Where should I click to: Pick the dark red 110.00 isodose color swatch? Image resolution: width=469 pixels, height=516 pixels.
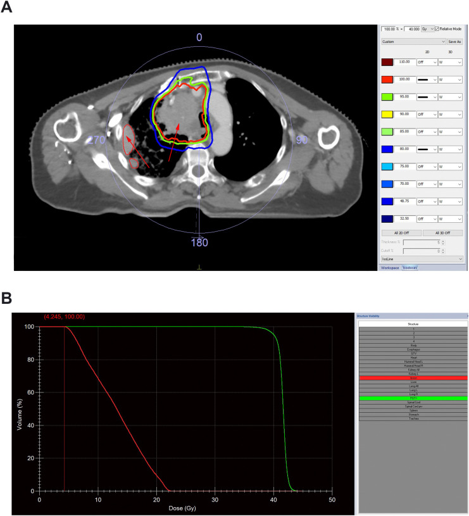(x=387, y=62)
